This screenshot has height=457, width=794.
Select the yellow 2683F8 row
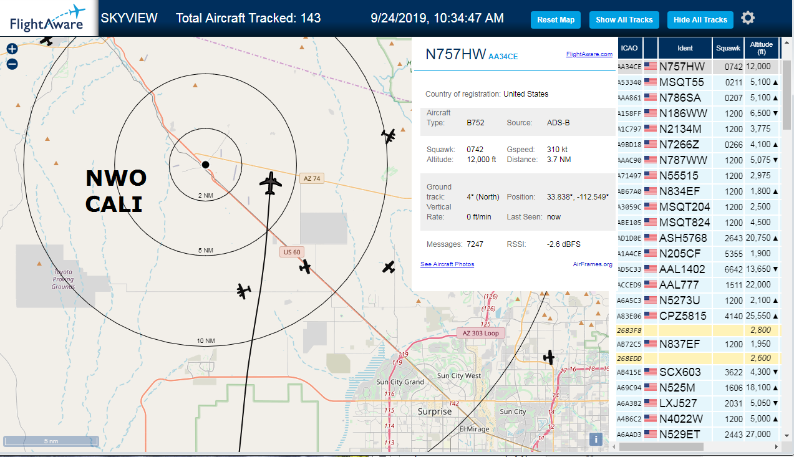click(x=698, y=330)
